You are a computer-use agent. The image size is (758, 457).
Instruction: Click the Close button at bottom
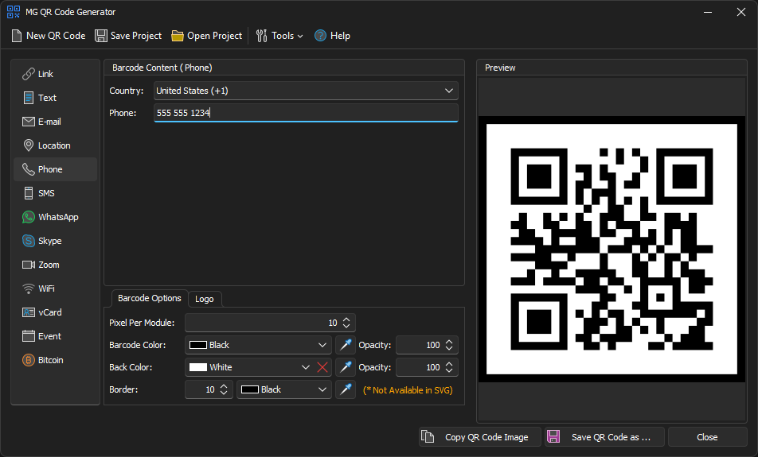(707, 437)
